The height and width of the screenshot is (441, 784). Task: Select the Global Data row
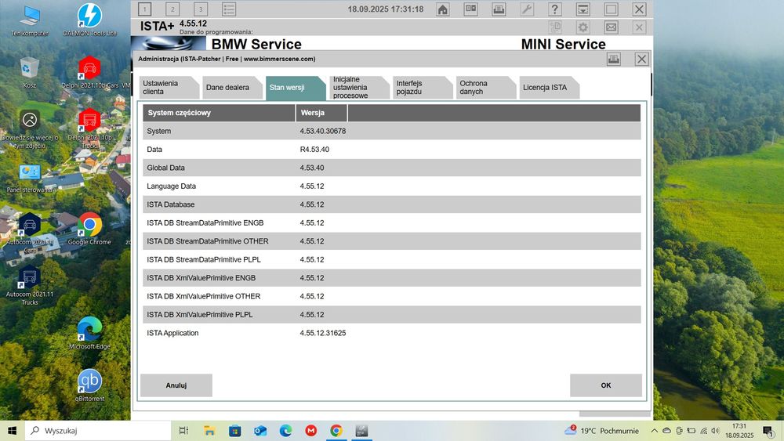pos(391,168)
